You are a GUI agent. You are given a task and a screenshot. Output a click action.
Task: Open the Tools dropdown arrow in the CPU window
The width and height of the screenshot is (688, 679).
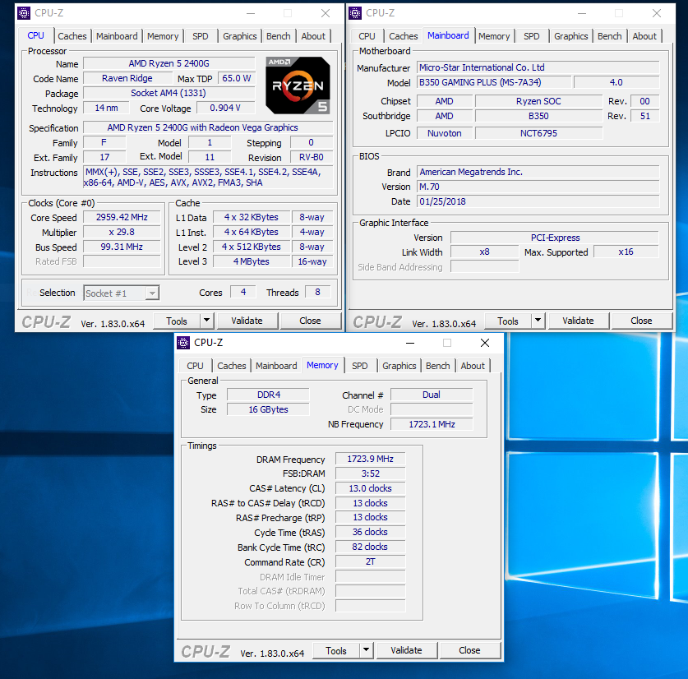[206, 321]
